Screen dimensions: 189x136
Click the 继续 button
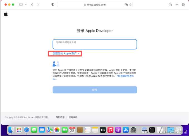[95, 90]
